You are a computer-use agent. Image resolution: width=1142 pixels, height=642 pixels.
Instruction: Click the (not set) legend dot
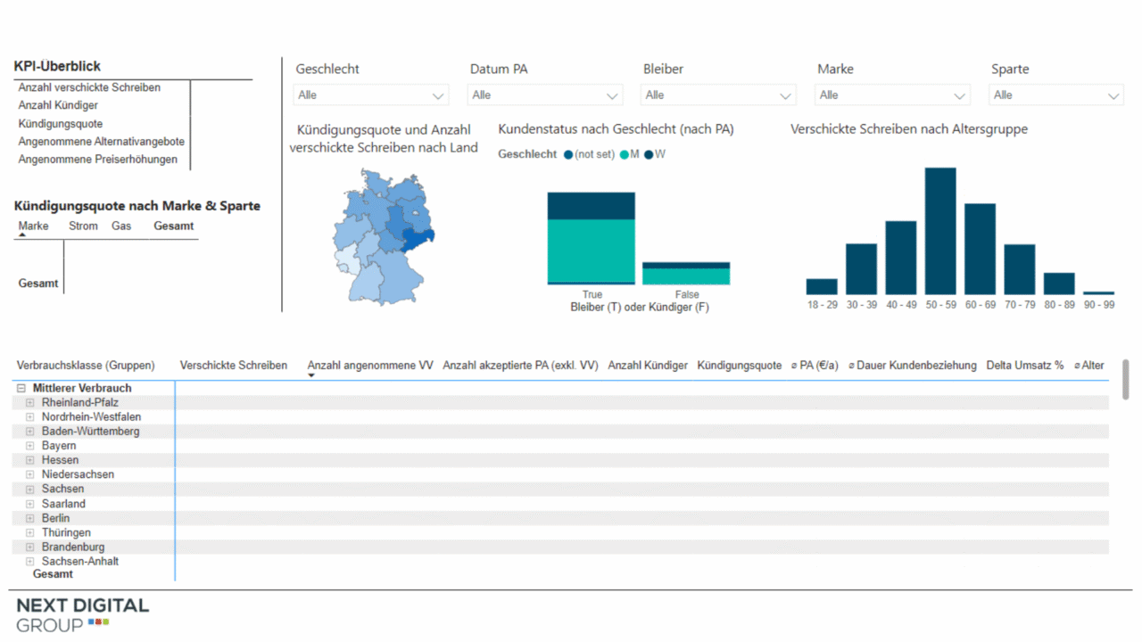click(x=568, y=155)
